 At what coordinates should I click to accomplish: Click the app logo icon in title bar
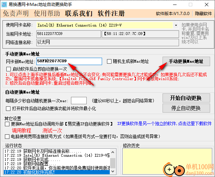(4, 5)
